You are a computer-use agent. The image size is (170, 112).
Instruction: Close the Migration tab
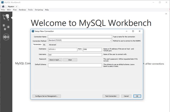16,7
